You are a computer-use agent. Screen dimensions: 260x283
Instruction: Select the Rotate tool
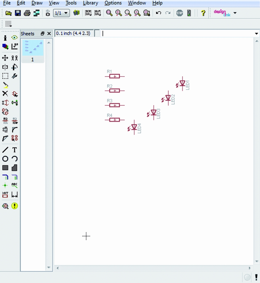pos(15,67)
